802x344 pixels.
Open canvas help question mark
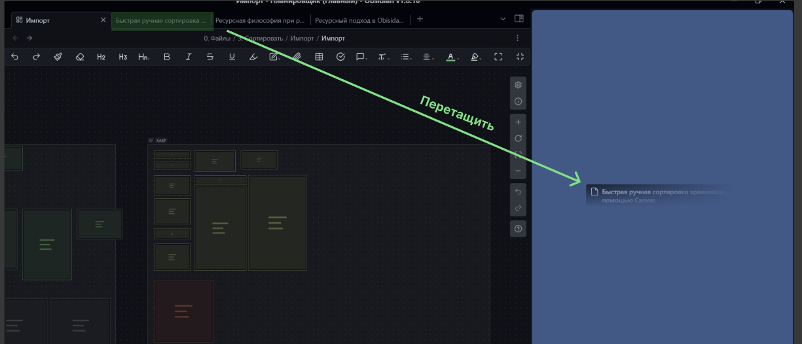[518, 229]
